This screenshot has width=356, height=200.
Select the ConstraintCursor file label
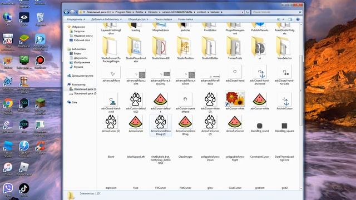click(260, 157)
